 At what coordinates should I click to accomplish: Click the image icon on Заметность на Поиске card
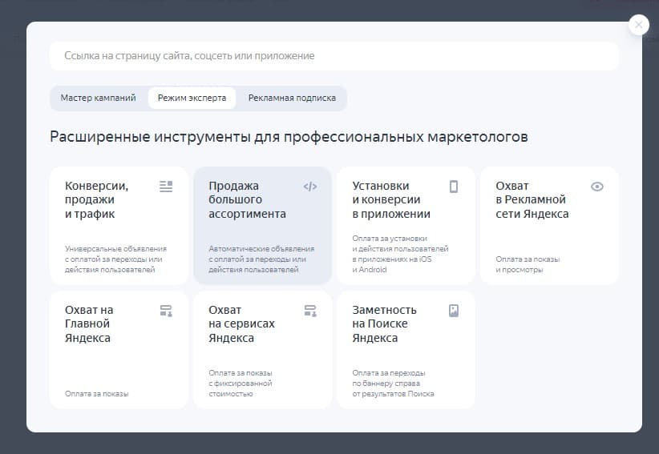454,311
